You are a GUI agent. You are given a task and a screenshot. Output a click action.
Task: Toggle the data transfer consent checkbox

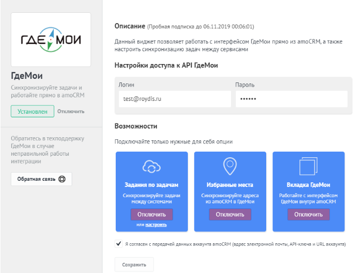coord(119,244)
